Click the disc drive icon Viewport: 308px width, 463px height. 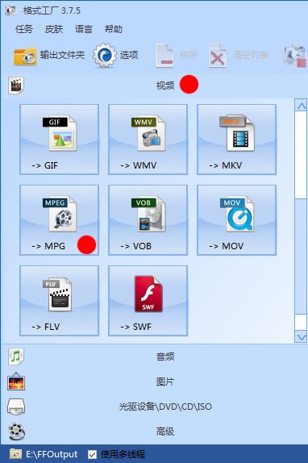[x=16, y=407]
